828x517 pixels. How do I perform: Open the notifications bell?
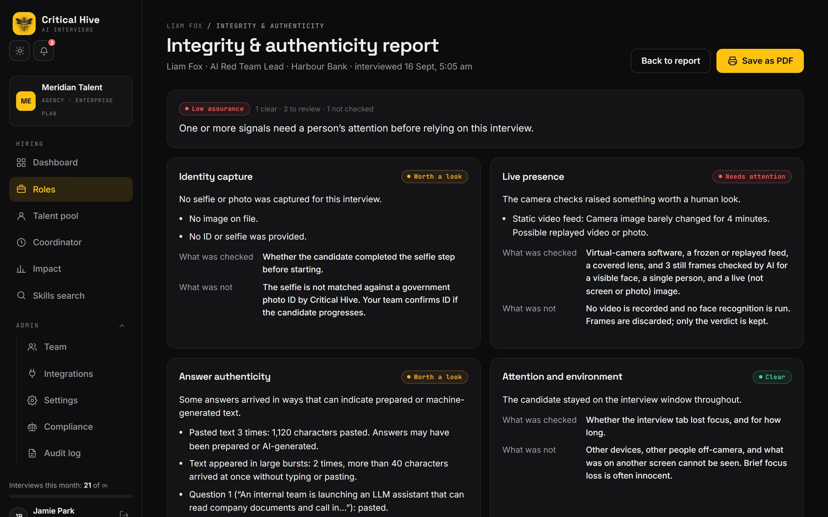tap(44, 51)
